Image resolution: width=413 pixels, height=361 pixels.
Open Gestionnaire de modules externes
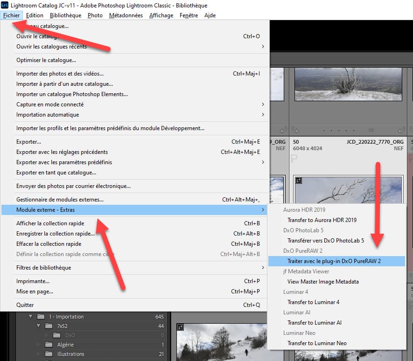(x=135, y=200)
